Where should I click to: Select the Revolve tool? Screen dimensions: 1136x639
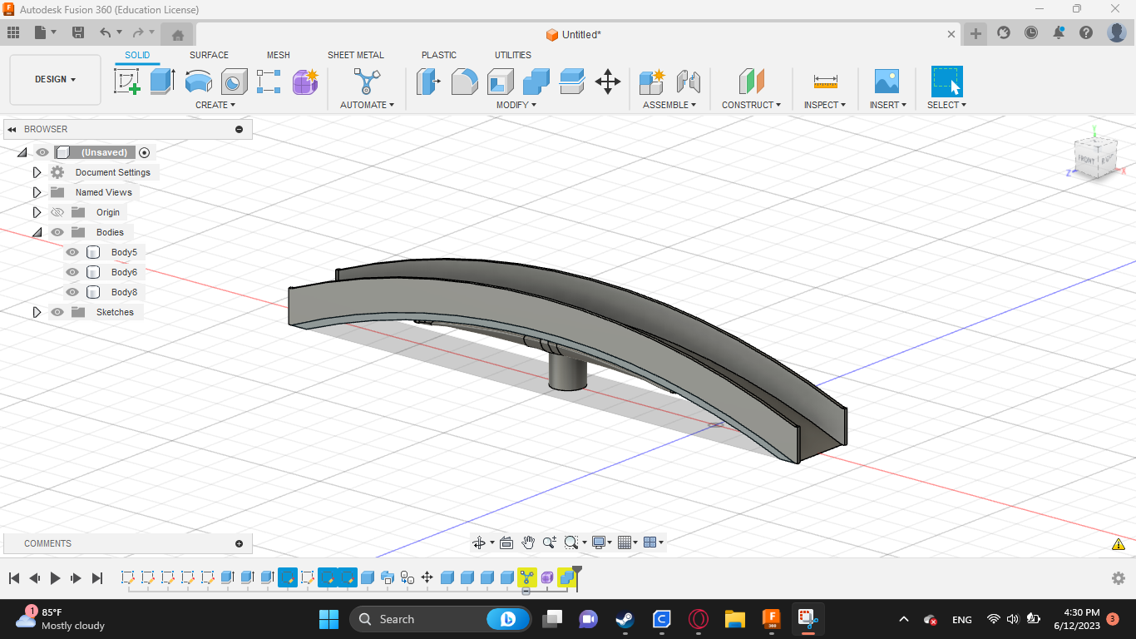199,82
